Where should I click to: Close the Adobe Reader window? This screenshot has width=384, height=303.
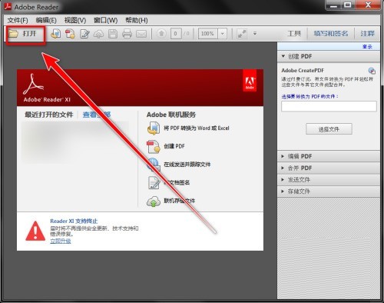(368, 5)
